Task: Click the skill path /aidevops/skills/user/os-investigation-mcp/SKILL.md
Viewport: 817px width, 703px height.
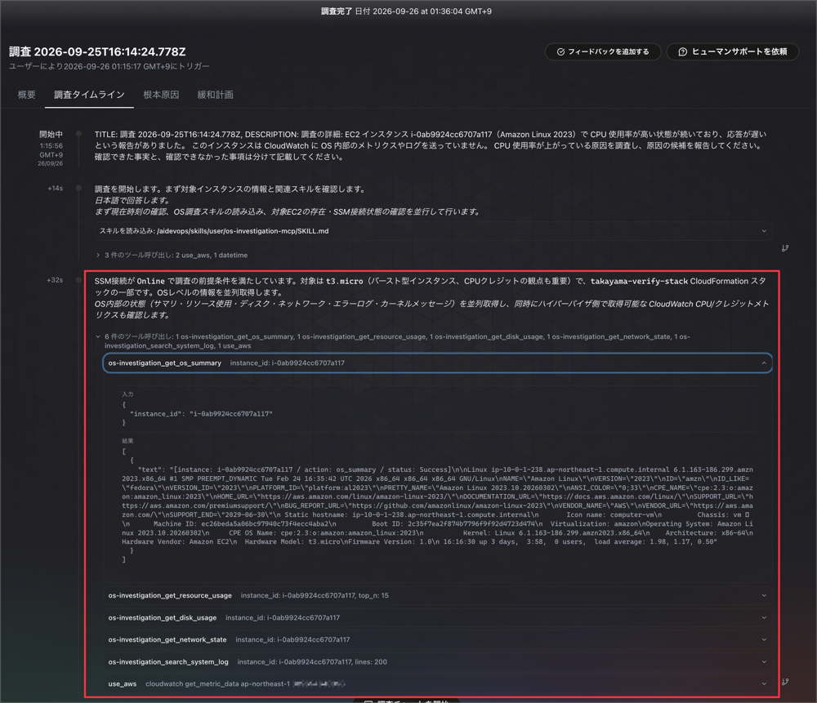Action: point(243,231)
